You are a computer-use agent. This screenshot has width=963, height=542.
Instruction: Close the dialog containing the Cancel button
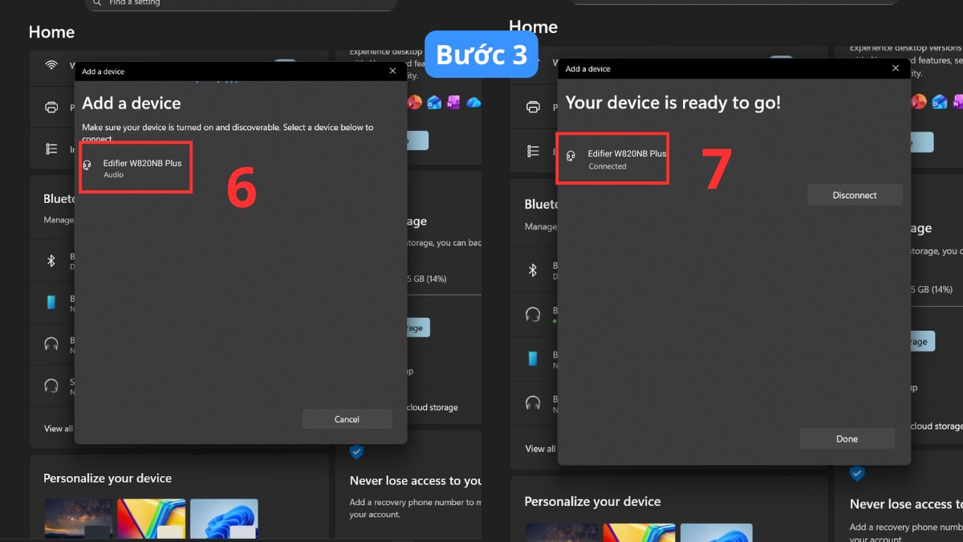tap(392, 71)
